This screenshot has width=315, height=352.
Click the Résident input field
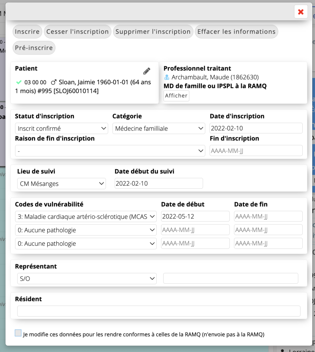click(x=159, y=311)
